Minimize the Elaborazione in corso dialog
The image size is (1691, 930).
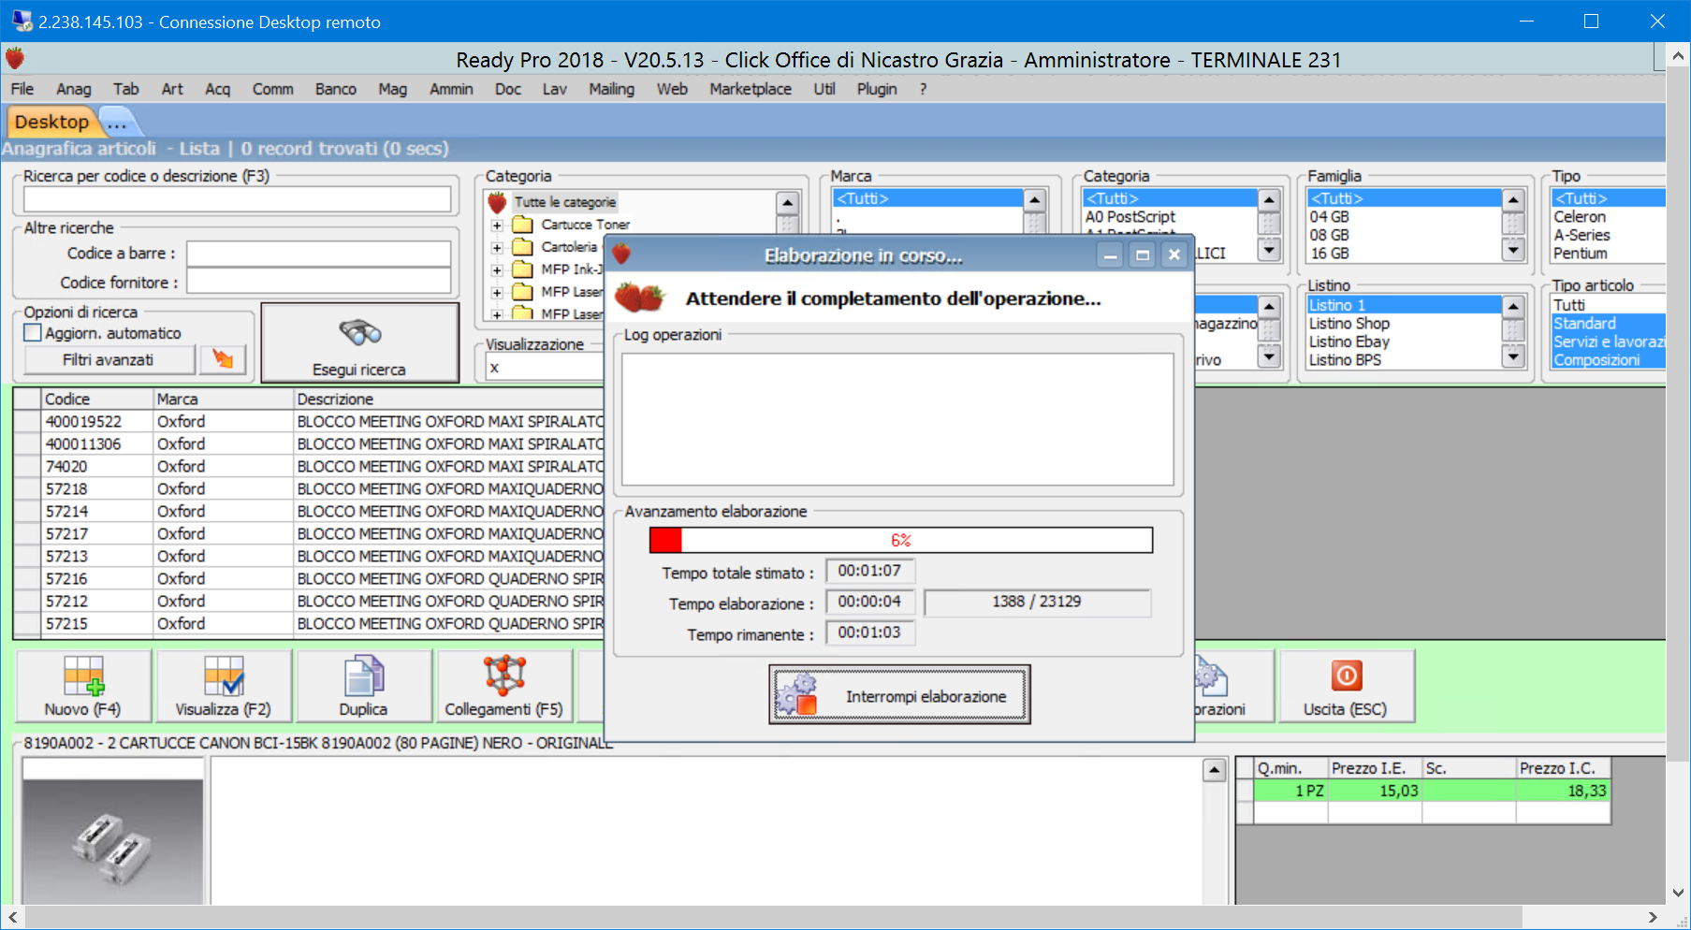click(x=1110, y=254)
